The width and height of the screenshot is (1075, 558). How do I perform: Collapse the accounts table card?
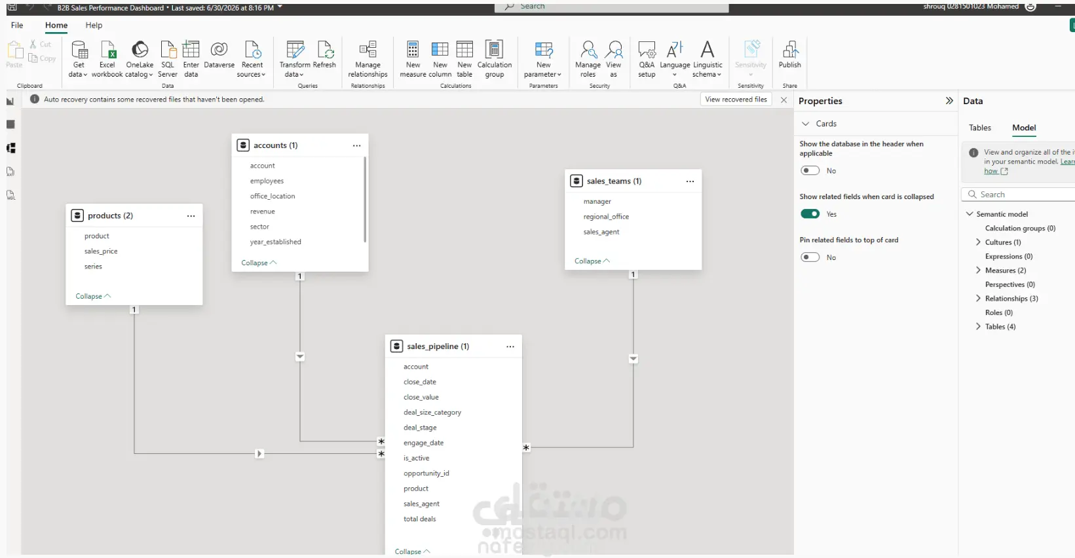259,263
